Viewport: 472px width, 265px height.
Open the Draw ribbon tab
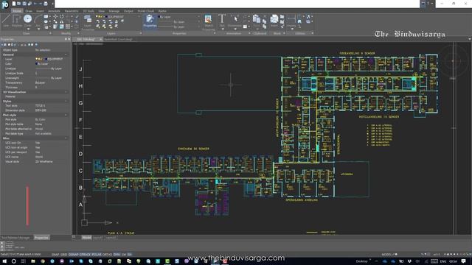click(29, 11)
